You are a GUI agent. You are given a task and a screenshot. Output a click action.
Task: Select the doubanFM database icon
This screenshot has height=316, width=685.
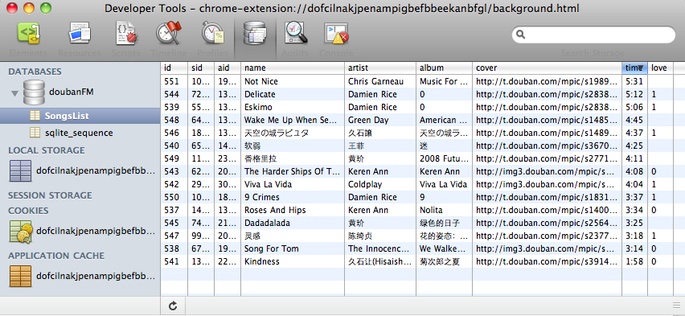tap(34, 92)
